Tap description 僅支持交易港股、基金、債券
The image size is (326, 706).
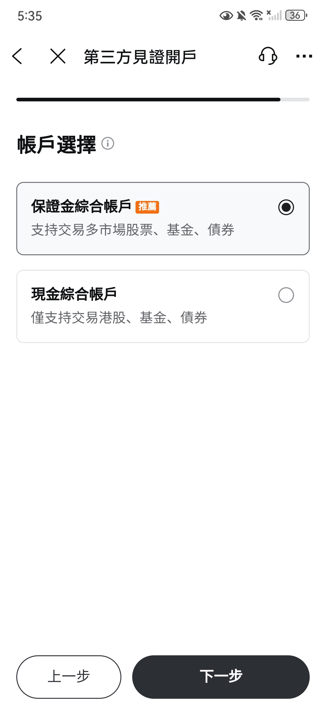119,318
